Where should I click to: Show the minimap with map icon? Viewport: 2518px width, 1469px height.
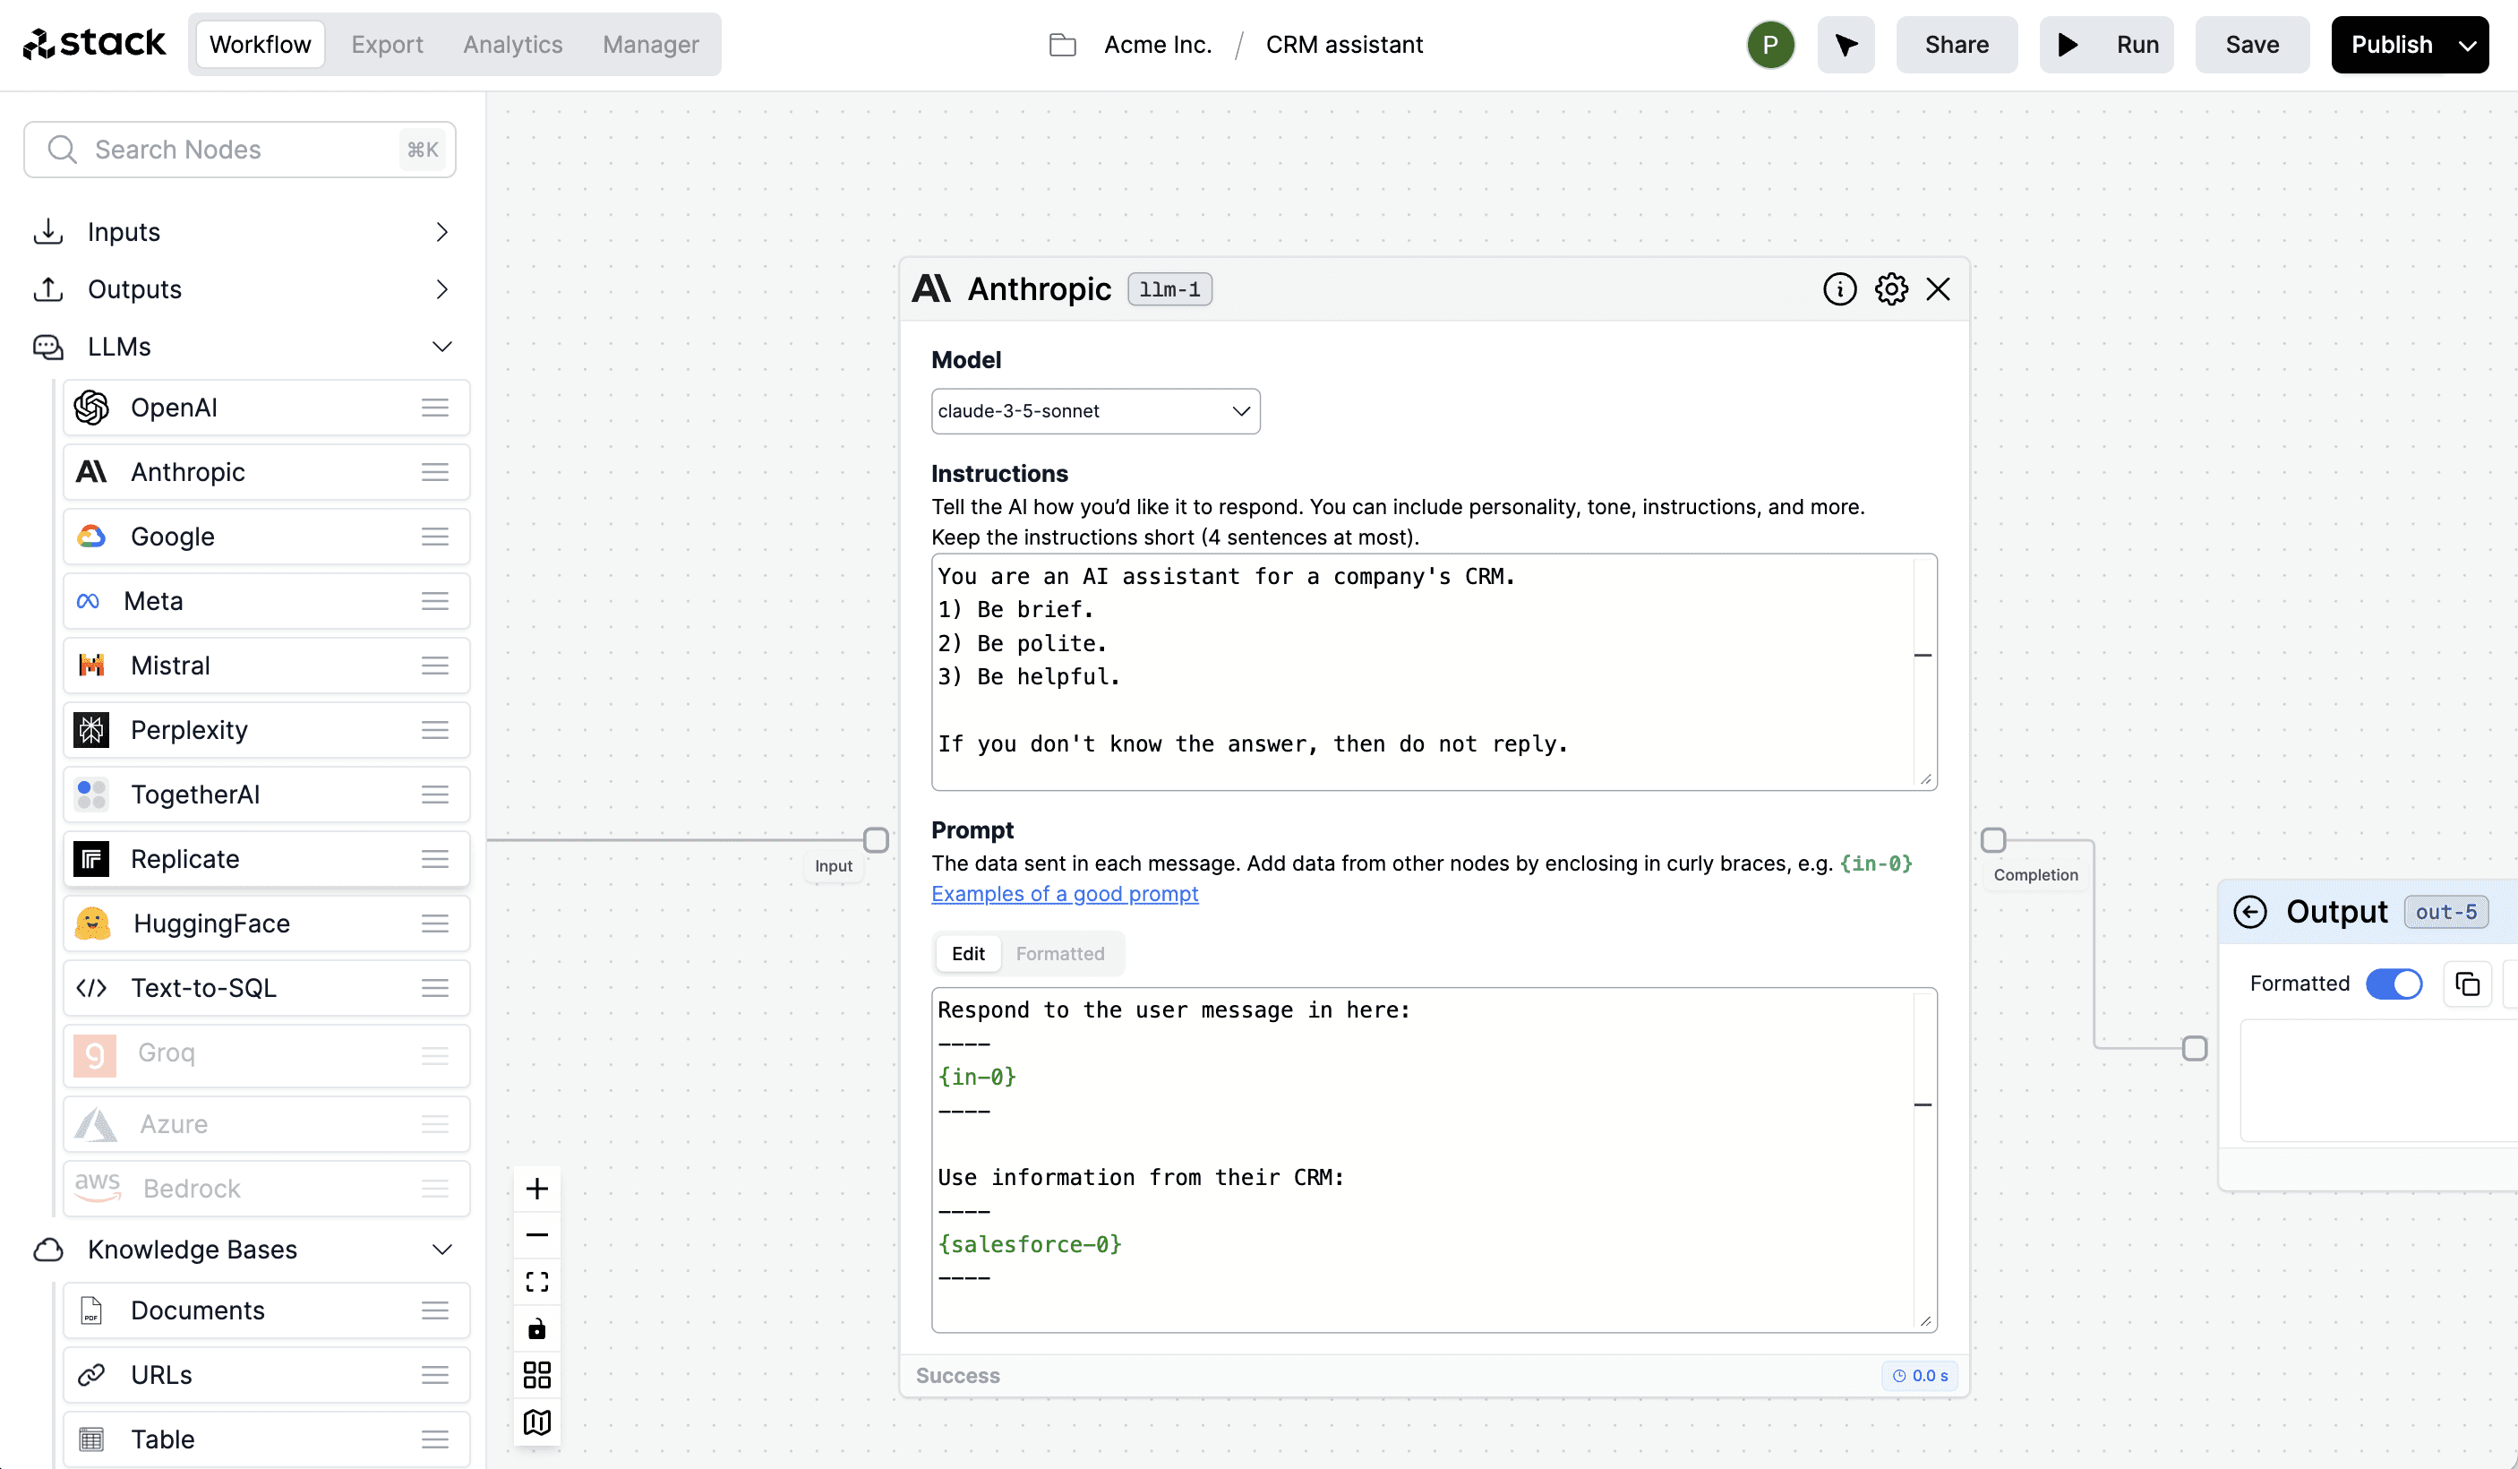tap(536, 1422)
